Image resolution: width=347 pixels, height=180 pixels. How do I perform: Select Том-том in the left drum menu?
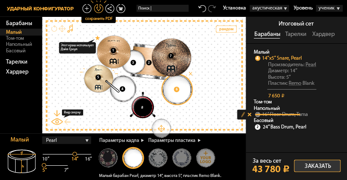pyautogui.click(x=15, y=38)
